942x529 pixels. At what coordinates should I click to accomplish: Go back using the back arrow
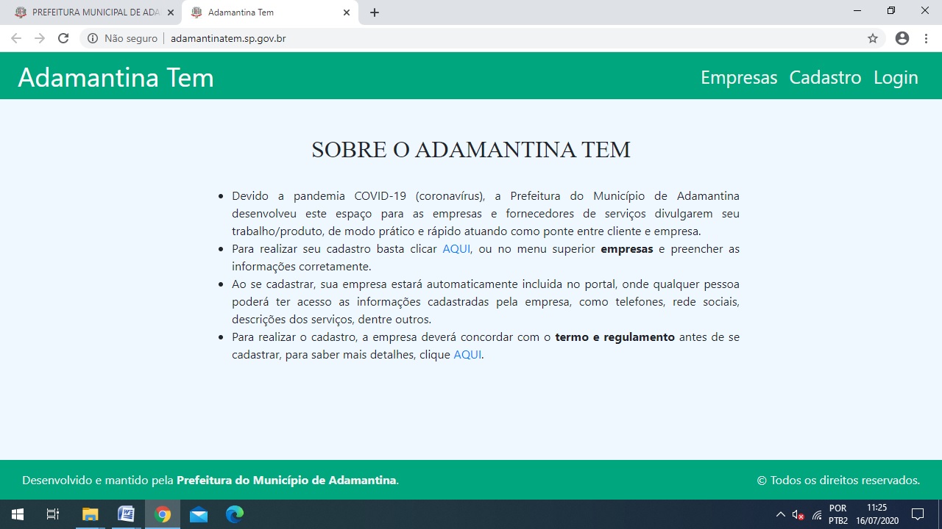click(15, 38)
